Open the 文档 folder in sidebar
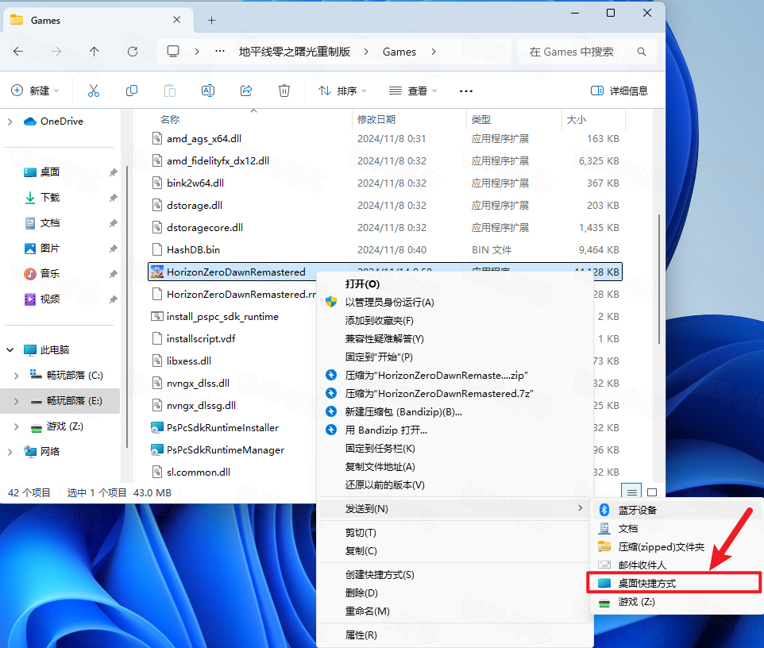The width and height of the screenshot is (764, 648). coord(50,222)
